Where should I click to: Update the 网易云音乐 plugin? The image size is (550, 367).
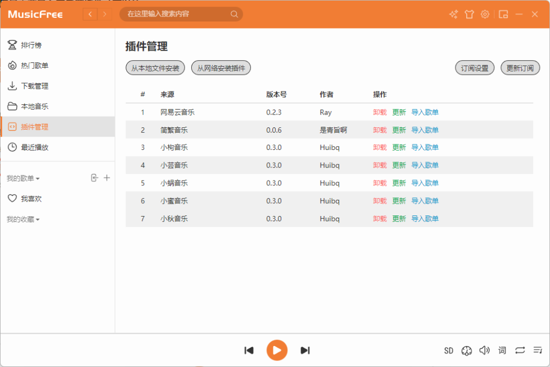click(399, 112)
